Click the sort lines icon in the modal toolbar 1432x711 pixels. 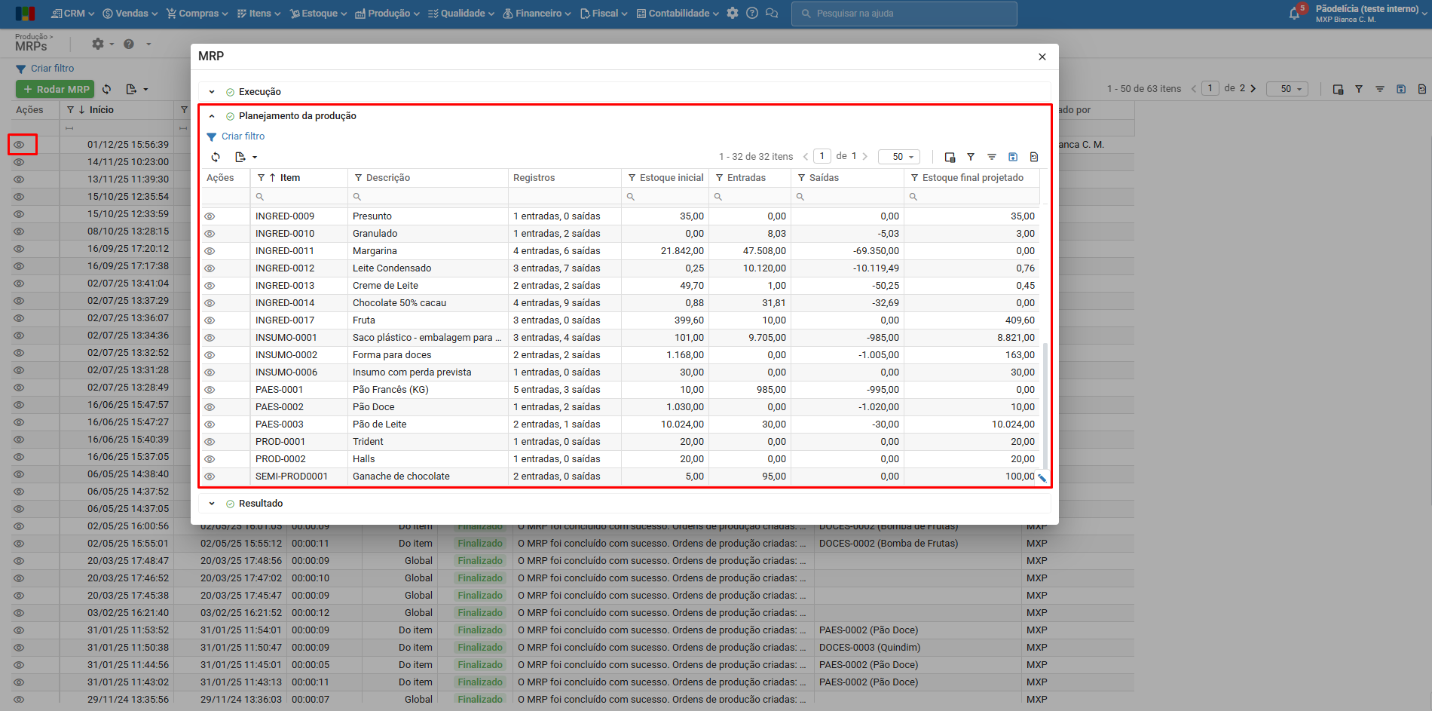click(992, 157)
